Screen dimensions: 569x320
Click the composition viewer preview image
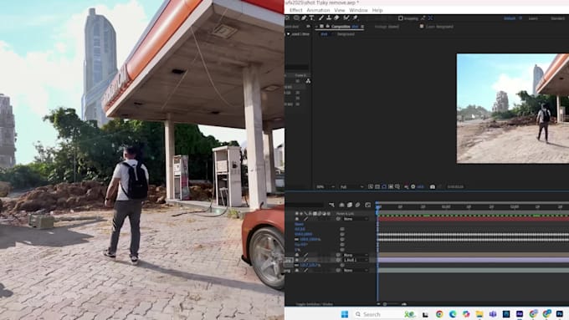(512, 109)
